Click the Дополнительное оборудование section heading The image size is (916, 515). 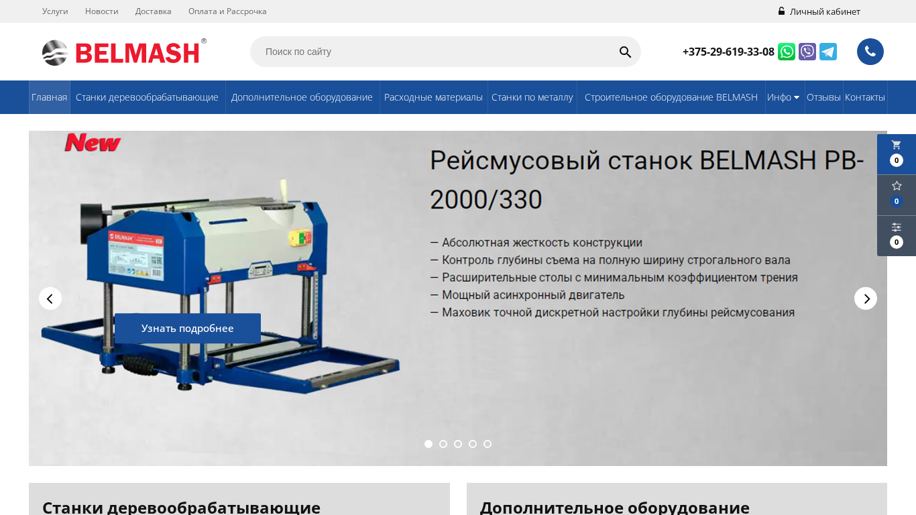(615, 508)
